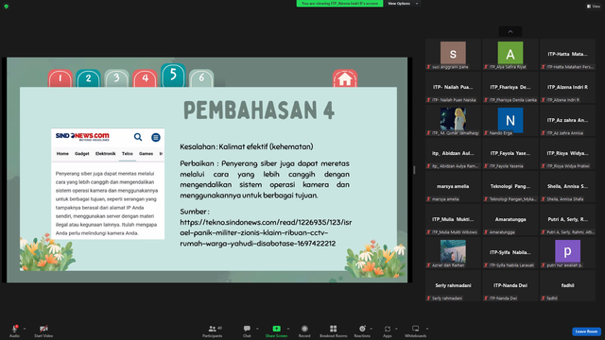Open audio options arrow beside Audio
The width and height of the screenshot is (605, 340).
click(25, 329)
